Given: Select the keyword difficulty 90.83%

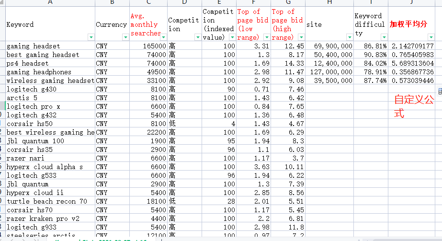Looking at the screenshot, I should [371, 55].
